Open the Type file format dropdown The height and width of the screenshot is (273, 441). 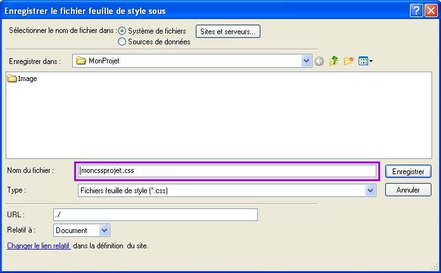pyautogui.click(x=371, y=191)
